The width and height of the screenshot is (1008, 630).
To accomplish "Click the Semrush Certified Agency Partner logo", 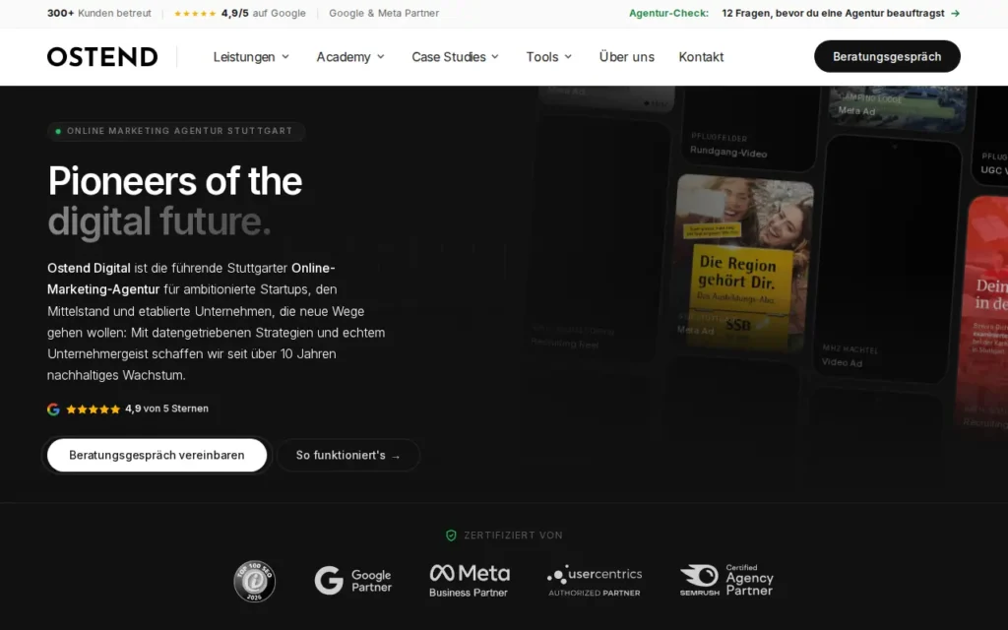I will tap(726, 581).
